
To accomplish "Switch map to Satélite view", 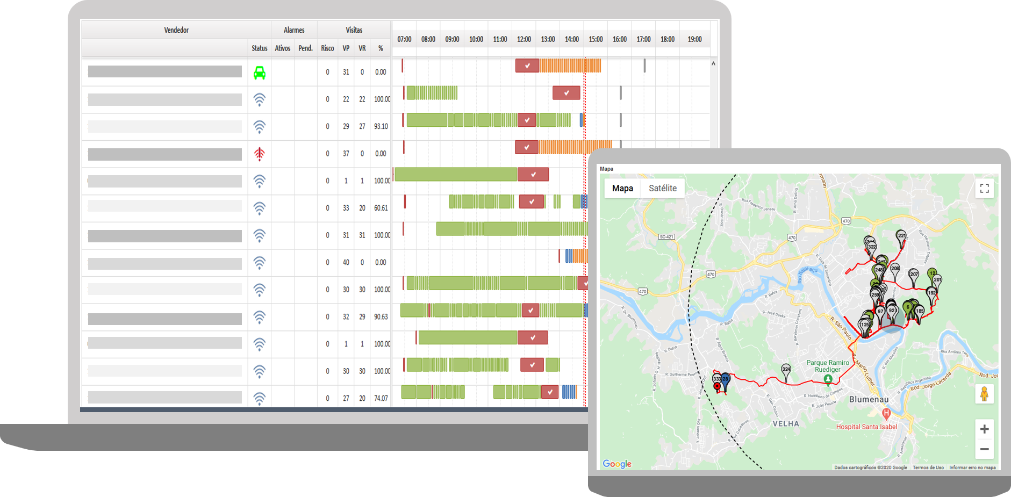I will (x=662, y=188).
